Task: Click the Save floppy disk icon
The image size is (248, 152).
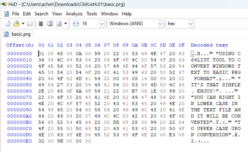Action: (x=30, y=24)
